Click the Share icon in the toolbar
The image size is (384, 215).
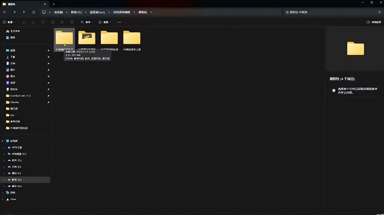(x=62, y=22)
